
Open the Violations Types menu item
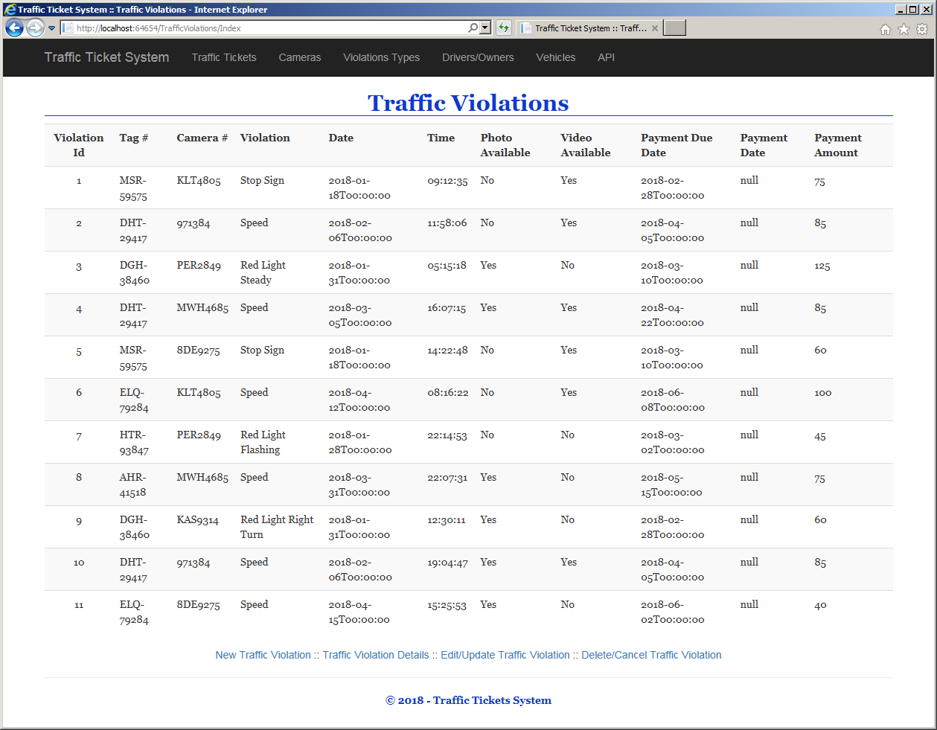381,57
